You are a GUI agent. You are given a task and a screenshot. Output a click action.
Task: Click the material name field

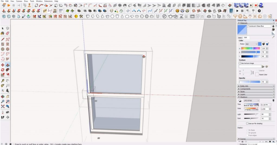click(259, 26)
